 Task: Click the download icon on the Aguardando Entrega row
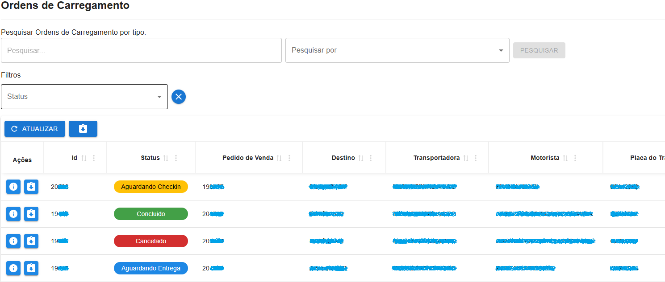coord(31,268)
